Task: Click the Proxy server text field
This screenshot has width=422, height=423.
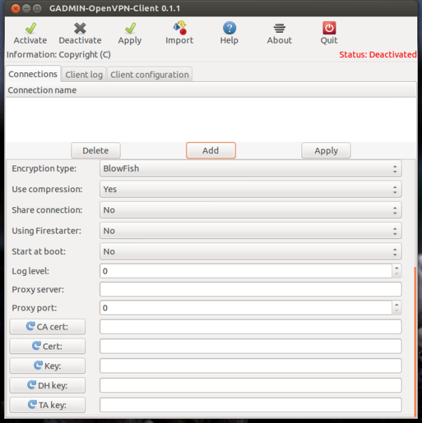Action: 250,289
